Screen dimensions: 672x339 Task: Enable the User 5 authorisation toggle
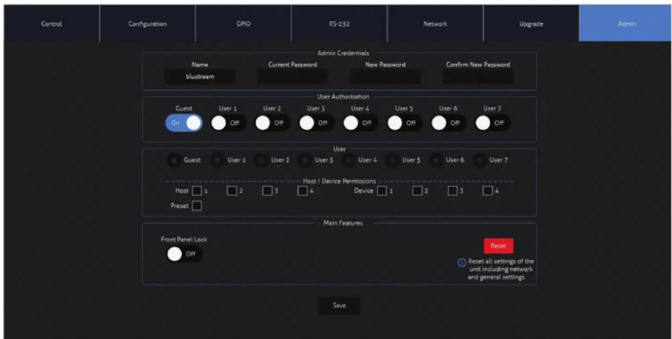click(x=405, y=123)
